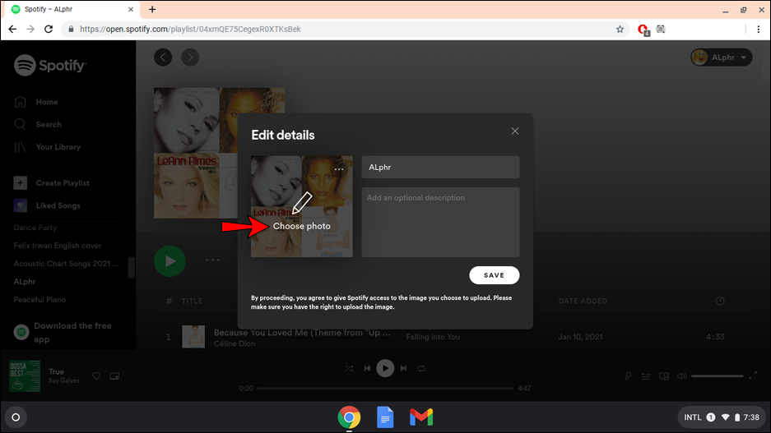This screenshot has width=771, height=433.
Task: Open three-dots menu on dialog cover image
Action: (x=339, y=169)
